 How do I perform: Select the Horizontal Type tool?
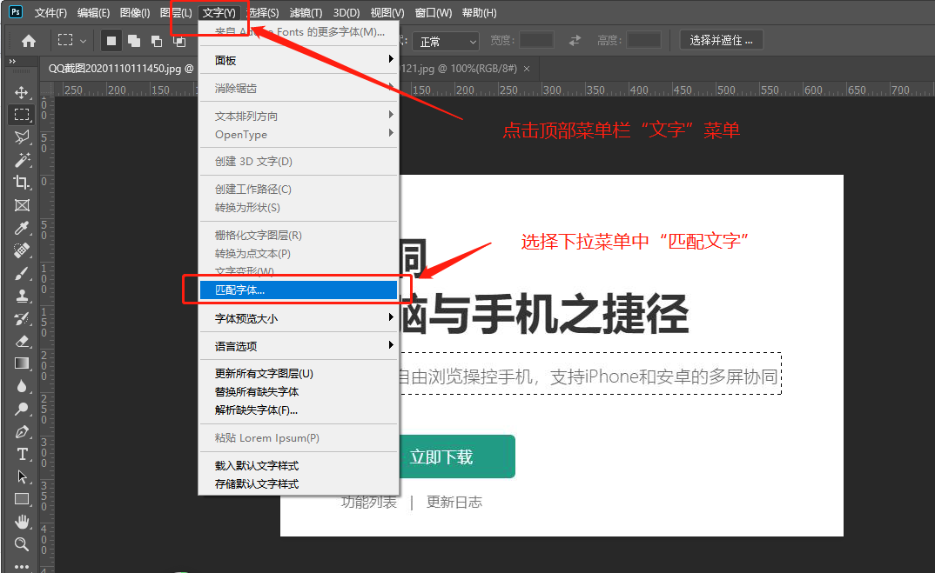pyautogui.click(x=22, y=454)
